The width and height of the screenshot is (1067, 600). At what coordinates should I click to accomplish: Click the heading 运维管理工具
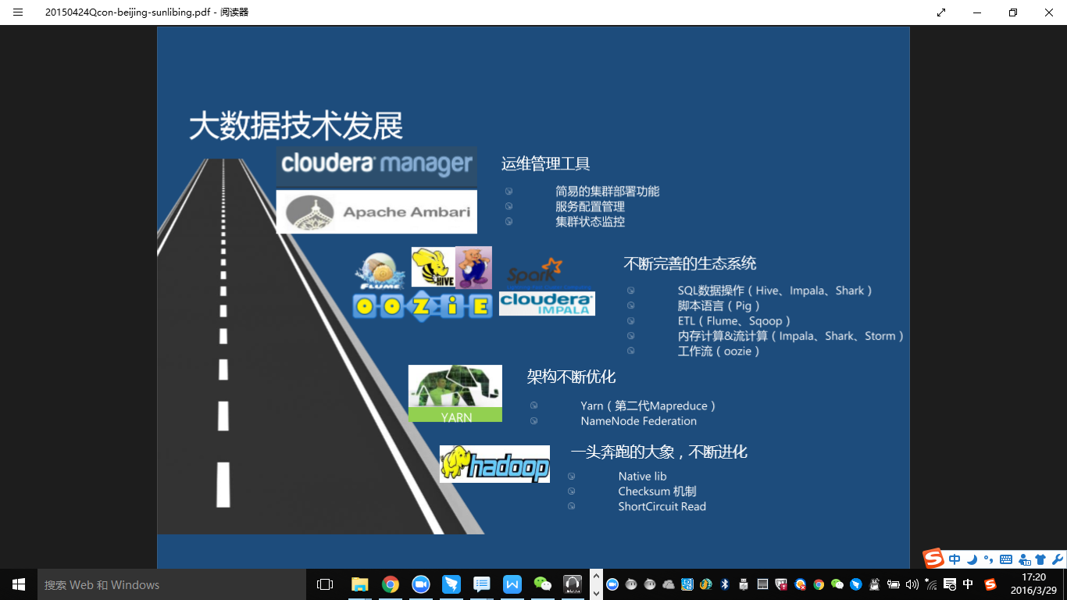click(x=546, y=164)
